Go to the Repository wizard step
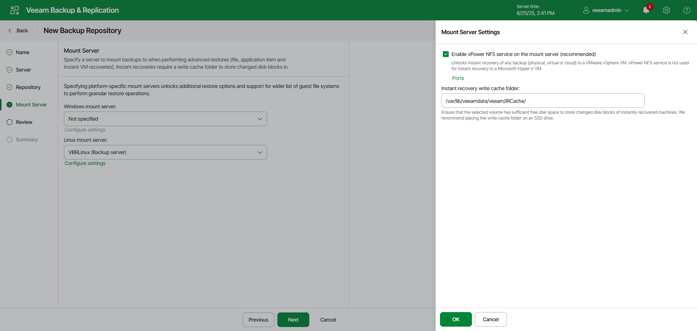Image resolution: width=697 pixels, height=331 pixels. (x=28, y=87)
